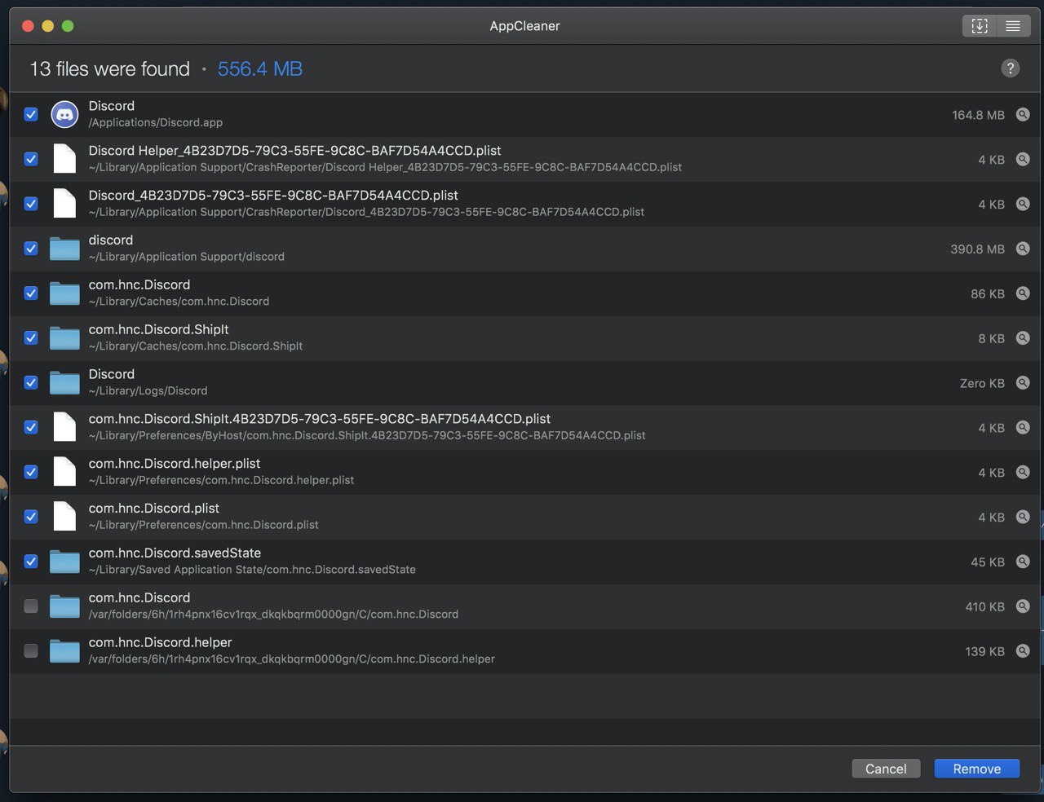This screenshot has width=1044, height=802.
Task: Uncheck com.hnc.Discord.helper.plist checkbox
Action: [x=31, y=472]
